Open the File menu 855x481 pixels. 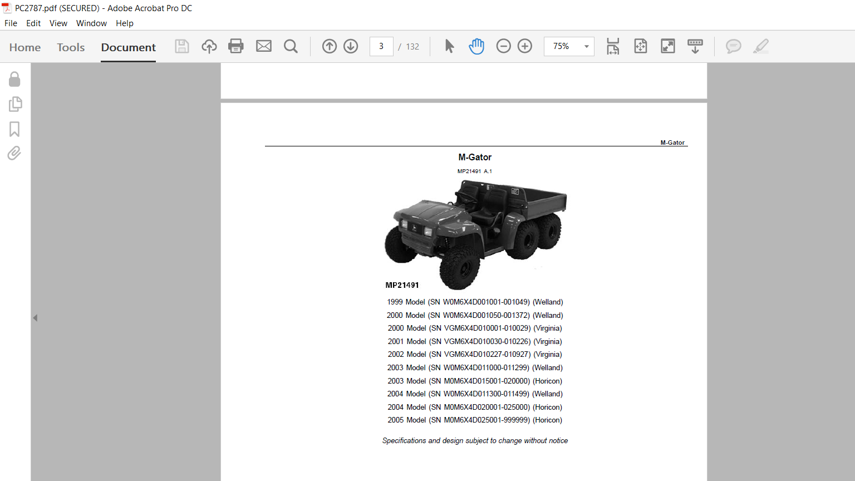pos(11,23)
